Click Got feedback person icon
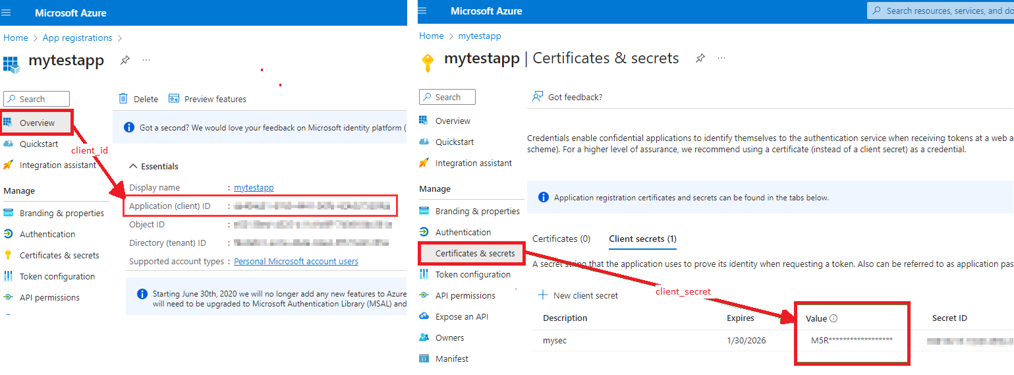 pyautogui.click(x=538, y=97)
